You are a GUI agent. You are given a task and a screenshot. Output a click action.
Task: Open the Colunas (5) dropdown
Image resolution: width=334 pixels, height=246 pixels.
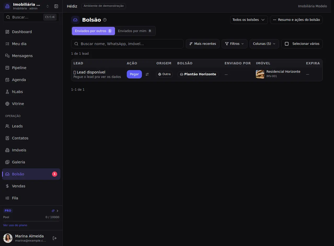[264, 44]
